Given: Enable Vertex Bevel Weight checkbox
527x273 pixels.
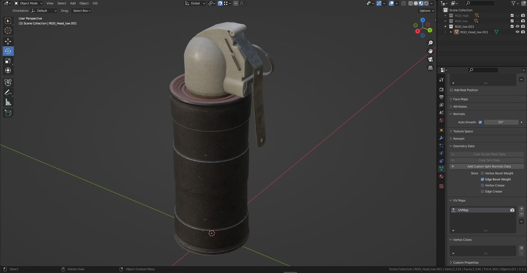Looking at the screenshot, I should click(x=483, y=173).
